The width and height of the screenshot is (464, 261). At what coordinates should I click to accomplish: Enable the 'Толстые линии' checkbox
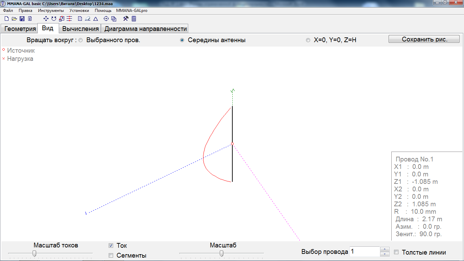click(396, 252)
